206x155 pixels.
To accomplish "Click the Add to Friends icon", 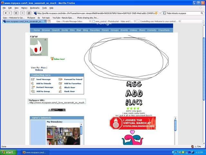I will click(x=32, y=83).
